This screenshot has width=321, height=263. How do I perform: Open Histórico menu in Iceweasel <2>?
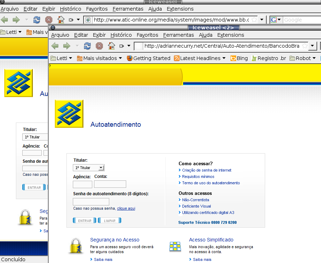(x=121, y=35)
